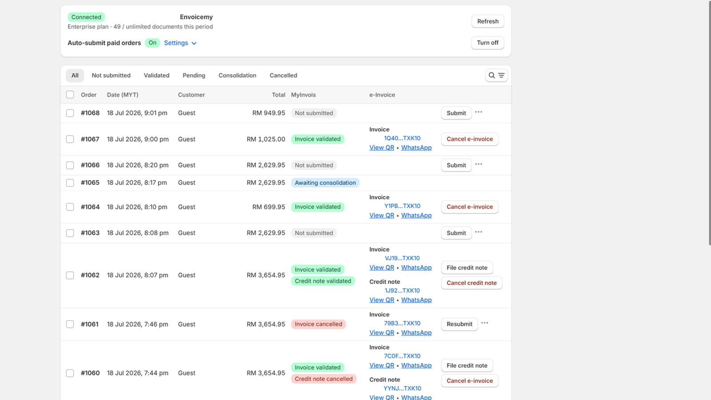The image size is (711, 400).
Task: Click the Refresh button
Action: pyautogui.click(x=488, y=21)
